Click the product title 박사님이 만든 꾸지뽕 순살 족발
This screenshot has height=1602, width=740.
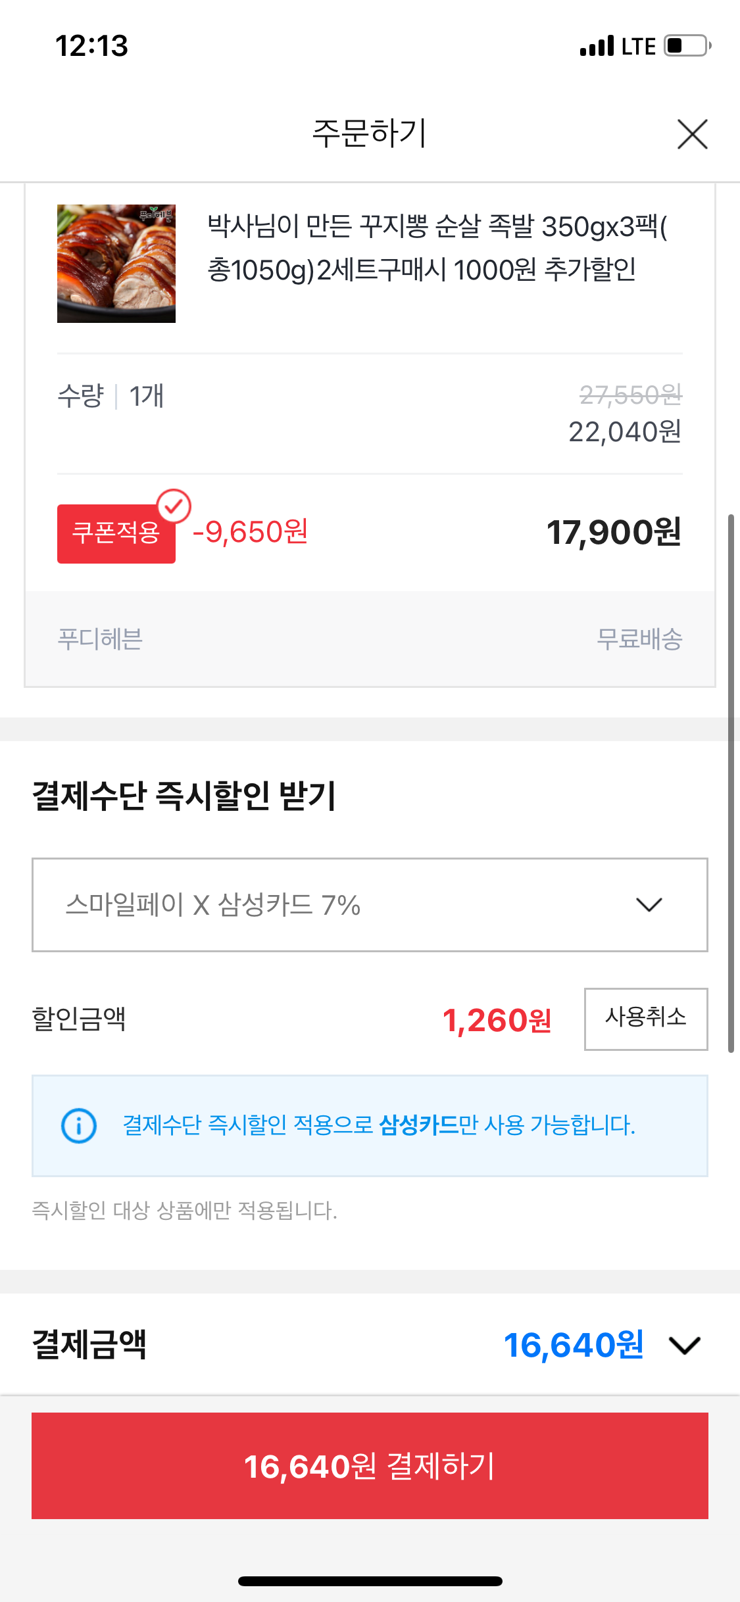pyautogui.click(x=437, y=248)
